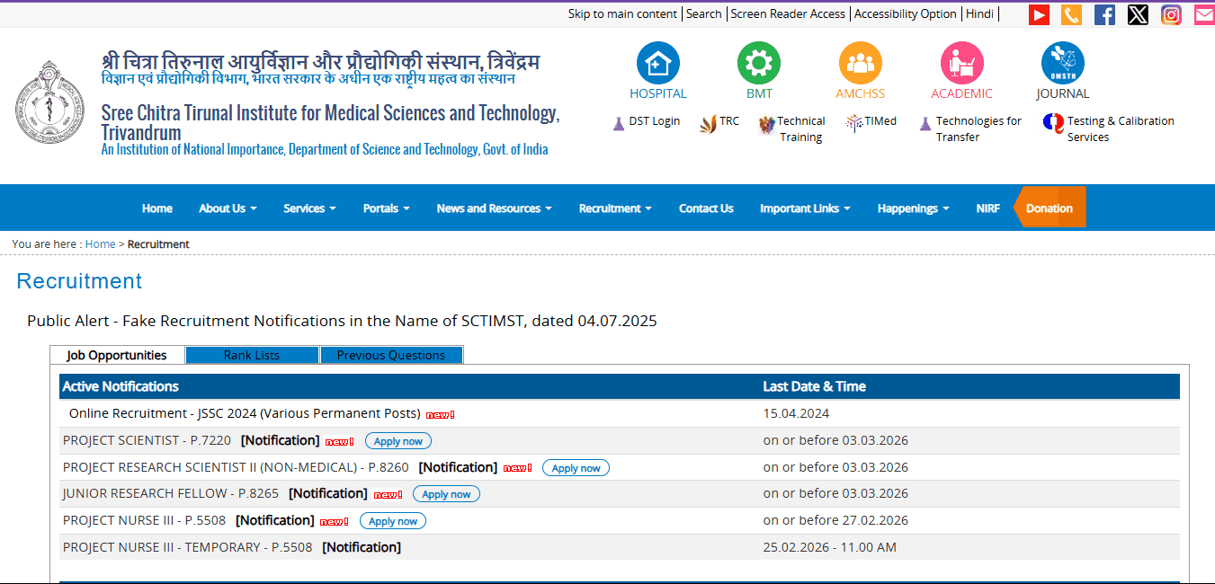Open the YouTube icon at top right
Screen dimensions: 1215x584
pyautogui.click(x=1038, y=14)
